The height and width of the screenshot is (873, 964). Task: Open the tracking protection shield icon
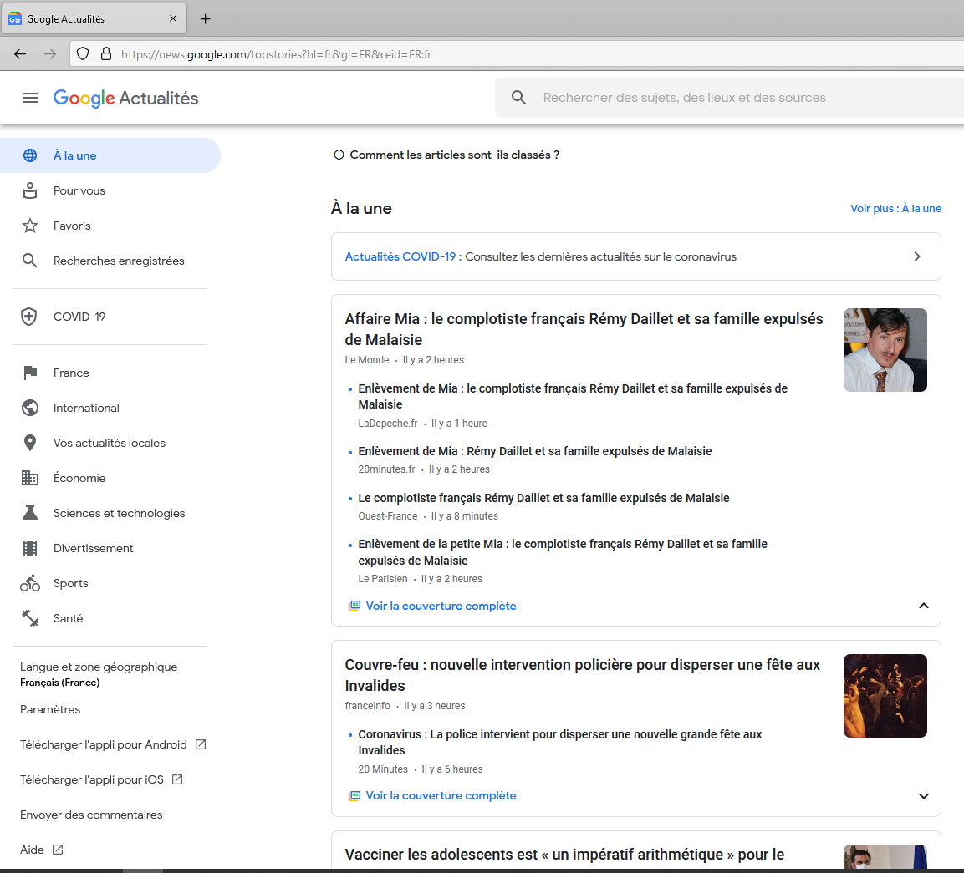pyautogui.click(x=83, y=54)
